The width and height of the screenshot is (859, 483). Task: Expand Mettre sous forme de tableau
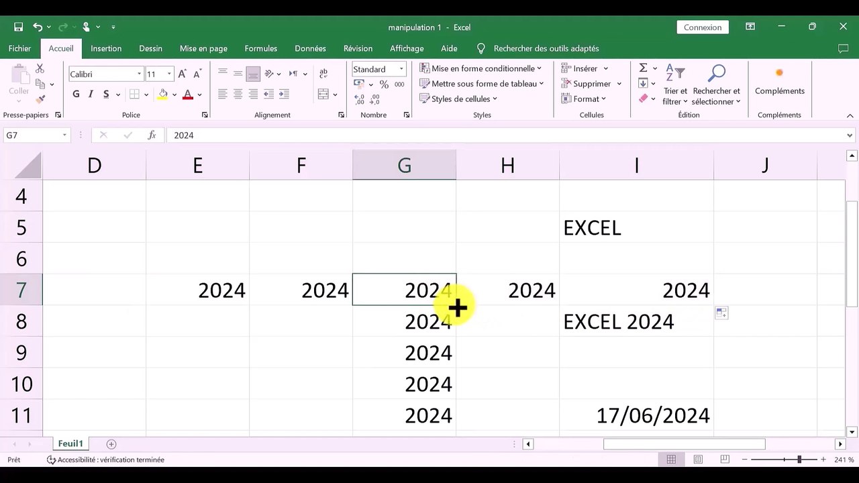coord(482,84)
